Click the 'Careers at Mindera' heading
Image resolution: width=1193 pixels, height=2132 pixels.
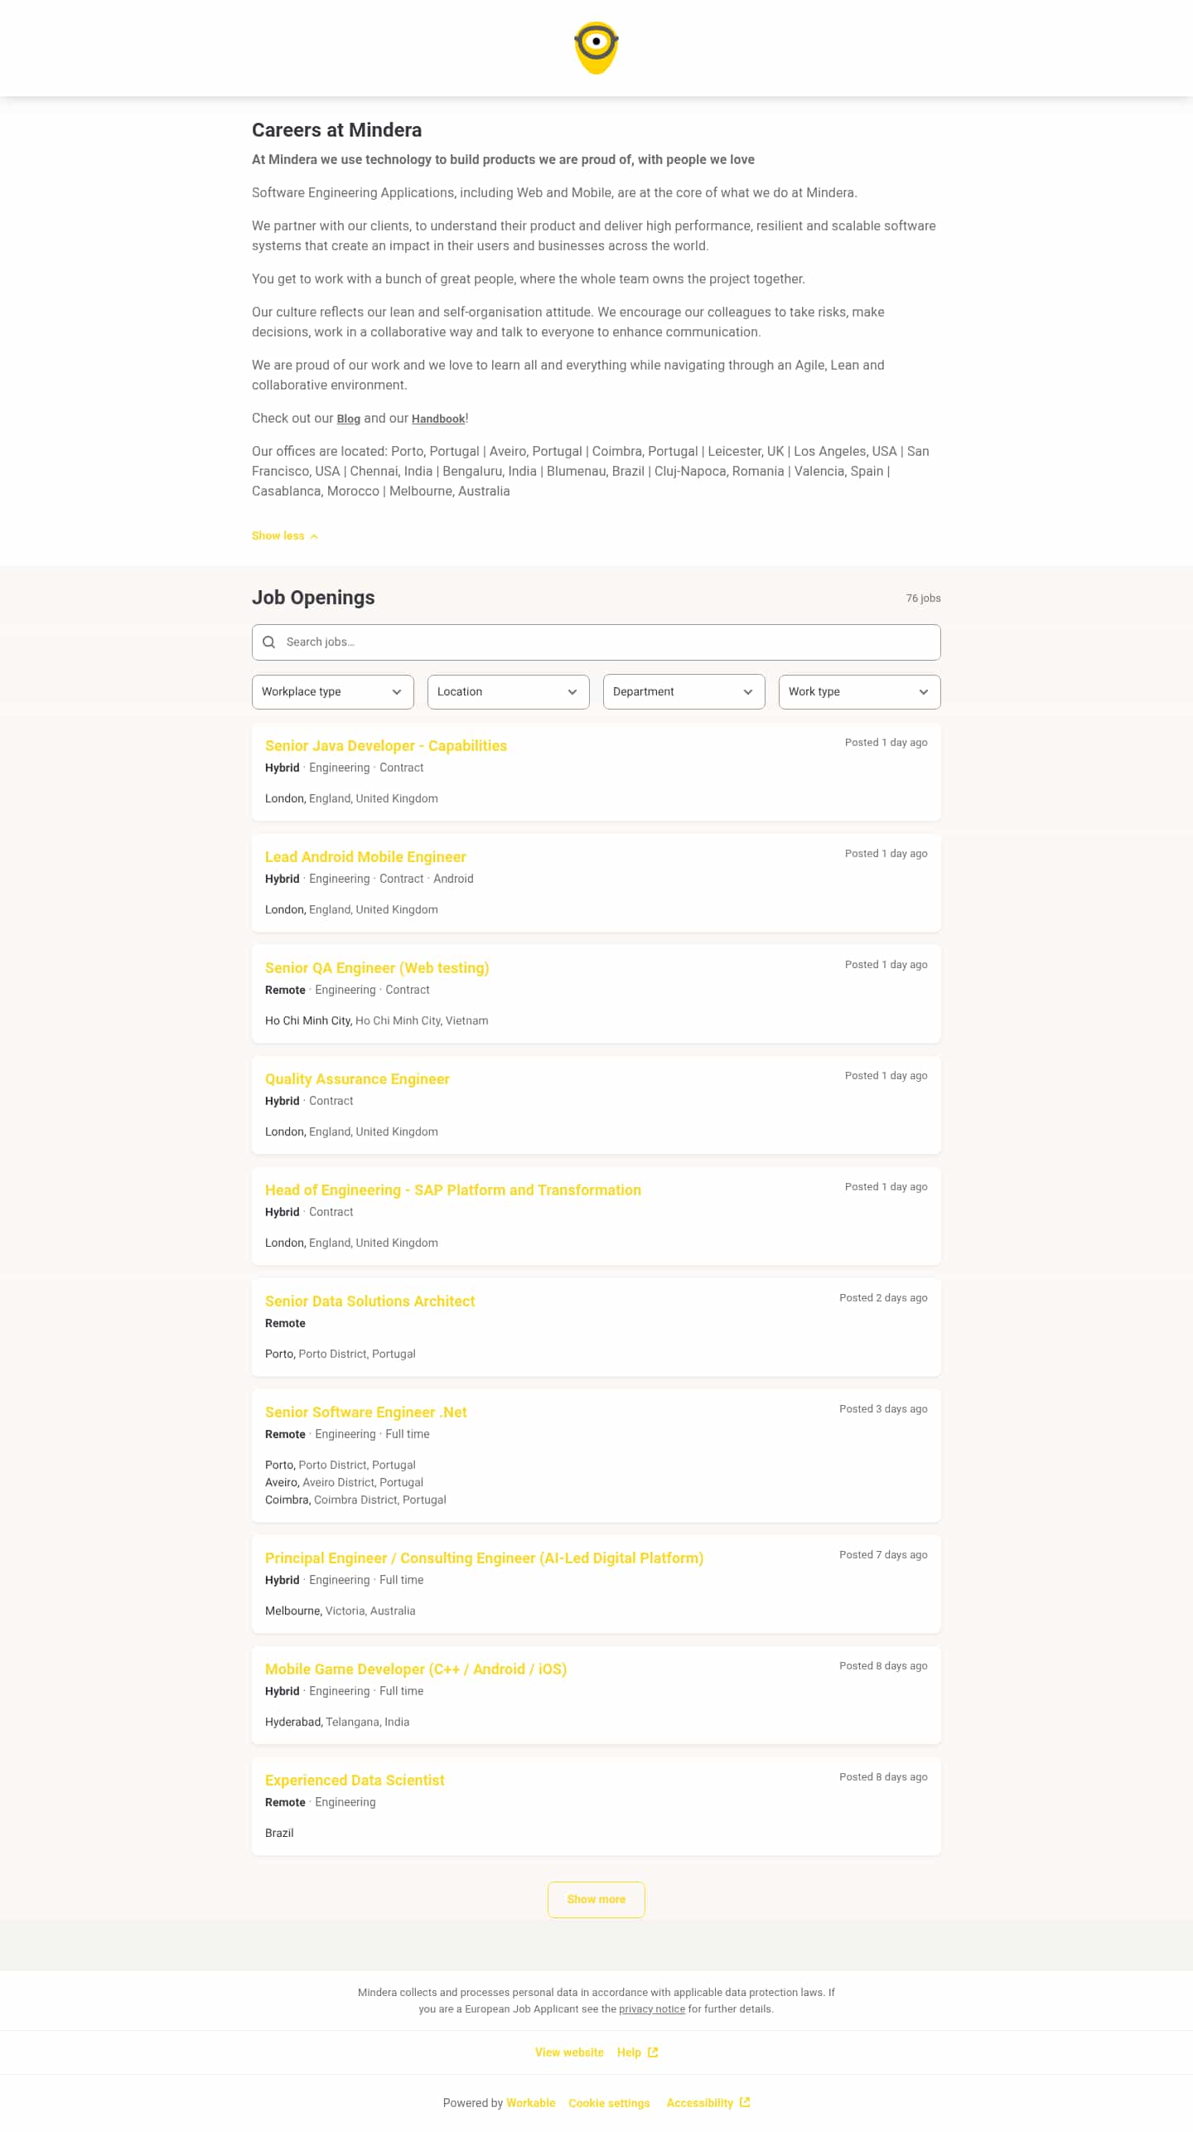[337, 130]
